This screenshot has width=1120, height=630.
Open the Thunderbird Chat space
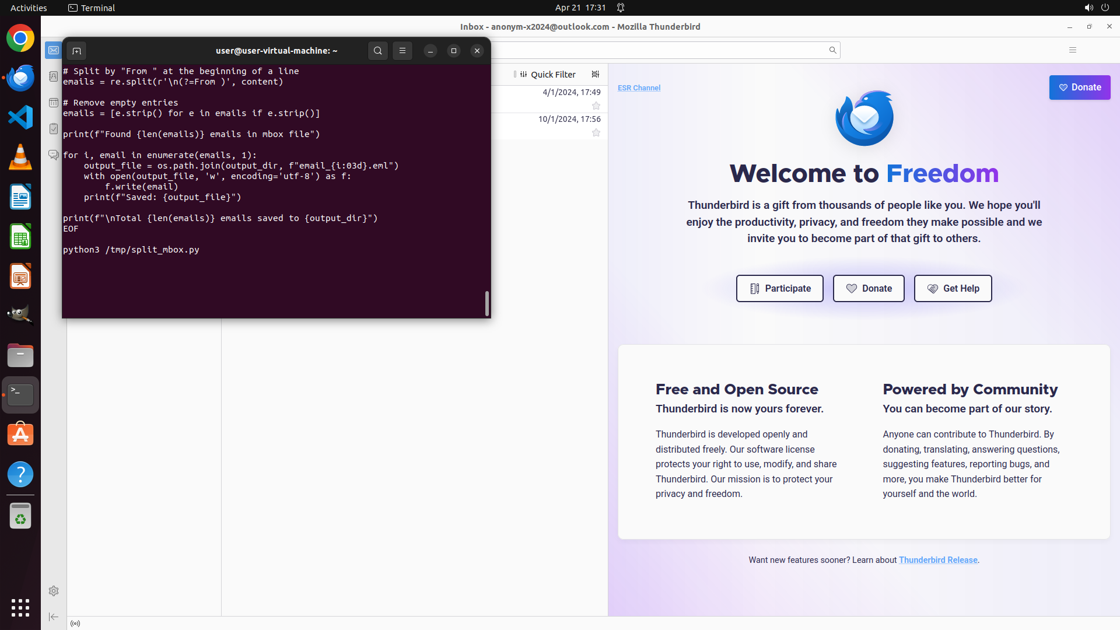(54, 155)
